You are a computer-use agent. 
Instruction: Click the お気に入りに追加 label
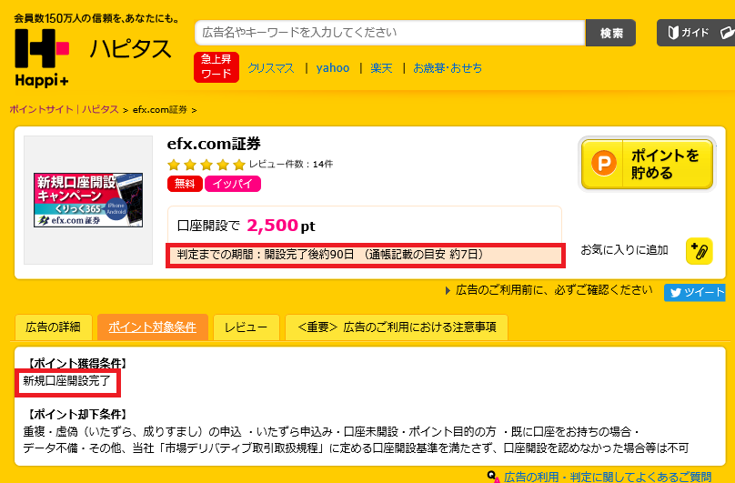click(x=624, y=250)
